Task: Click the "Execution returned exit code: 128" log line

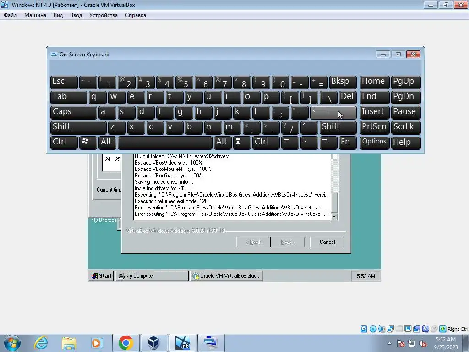Action: tap(171, 201)
